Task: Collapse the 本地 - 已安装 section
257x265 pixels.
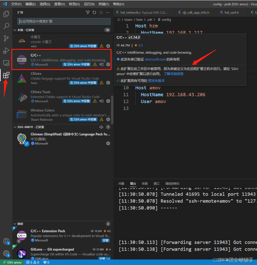Action: tap(15, 30)
